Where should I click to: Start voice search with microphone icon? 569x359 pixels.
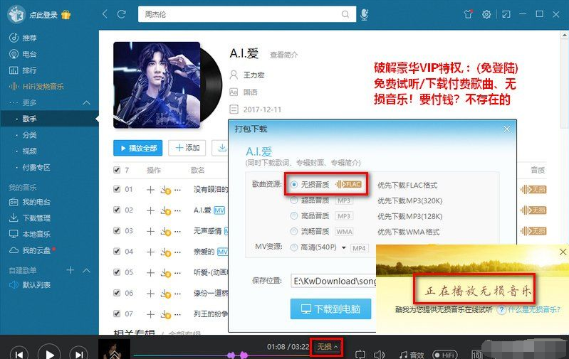click(x=365, y=14)
